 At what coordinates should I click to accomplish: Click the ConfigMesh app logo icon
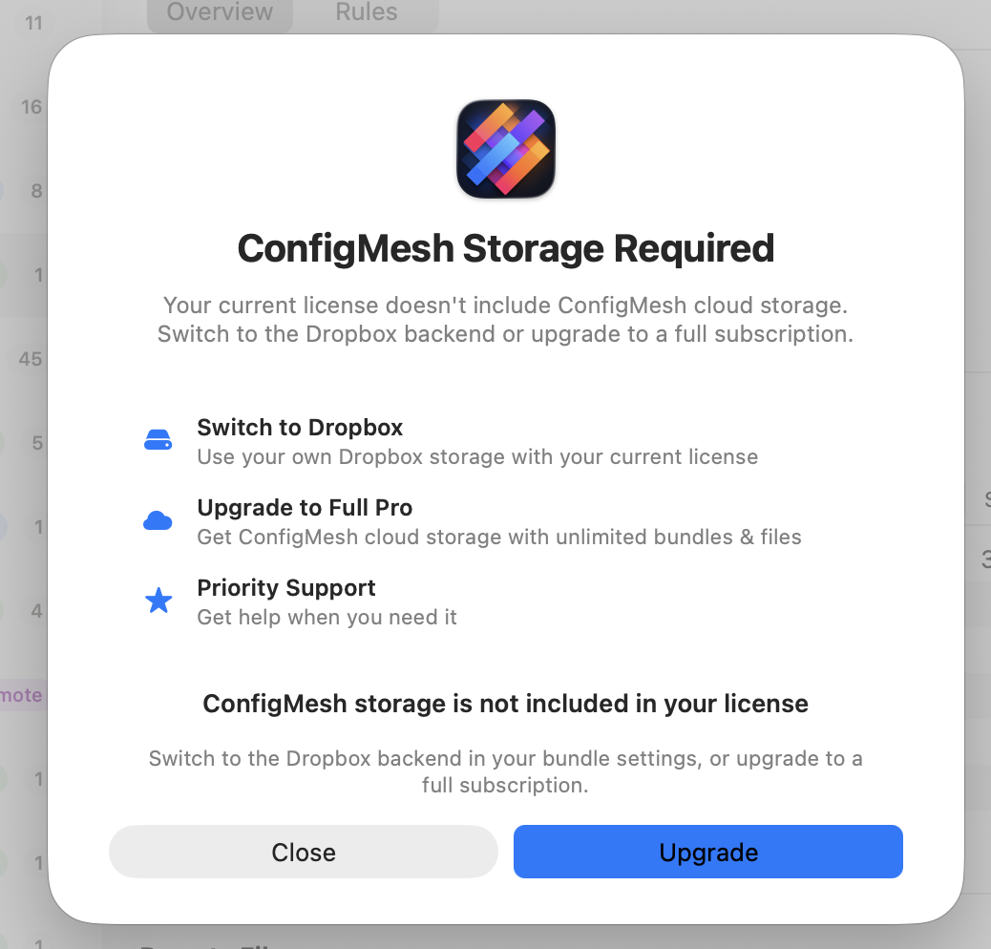[505, 148]
